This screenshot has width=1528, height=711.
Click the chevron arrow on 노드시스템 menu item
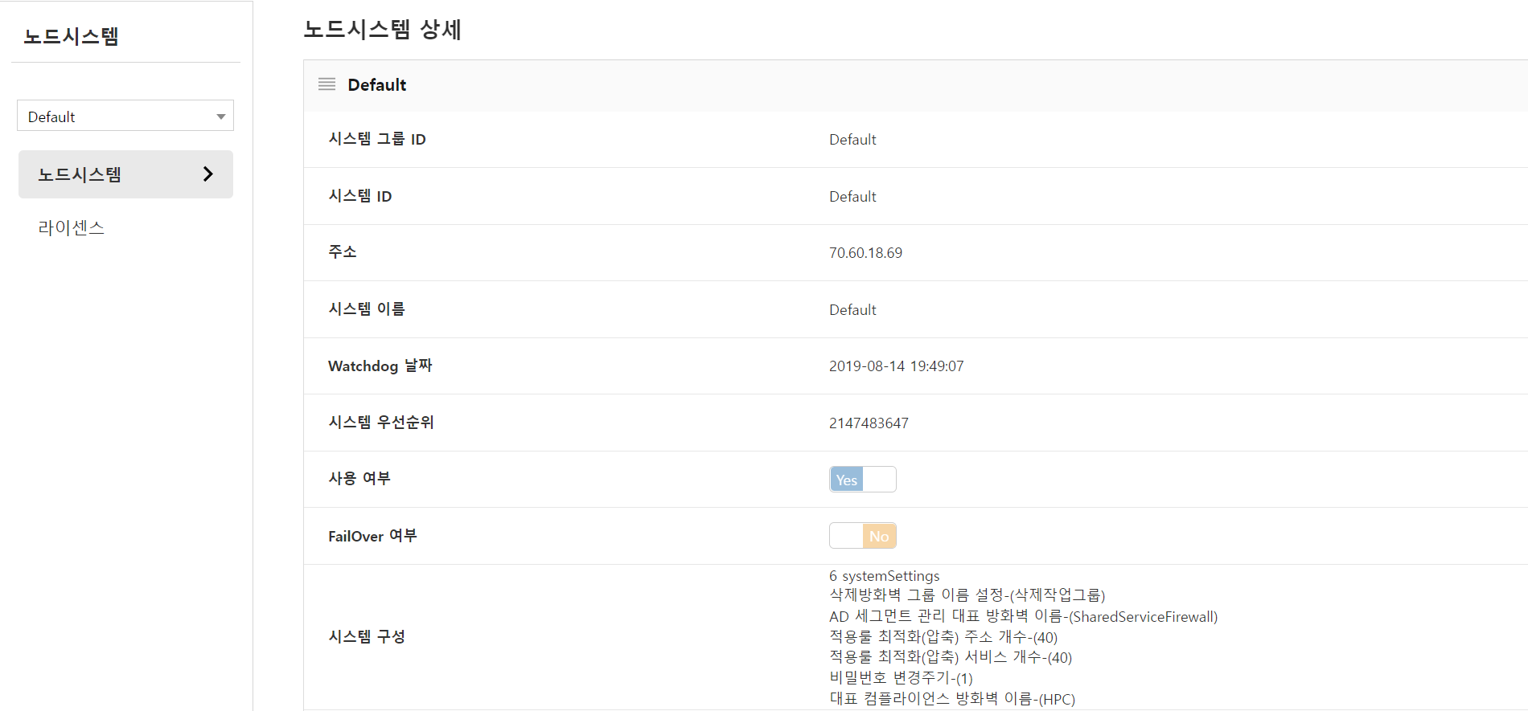coord(208,174)
